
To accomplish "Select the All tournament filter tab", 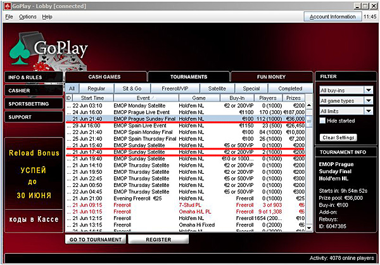I will 72,89.
